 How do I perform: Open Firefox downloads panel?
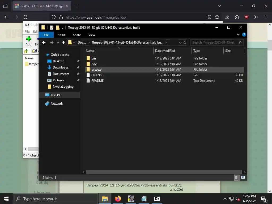[x=227, y=17]
